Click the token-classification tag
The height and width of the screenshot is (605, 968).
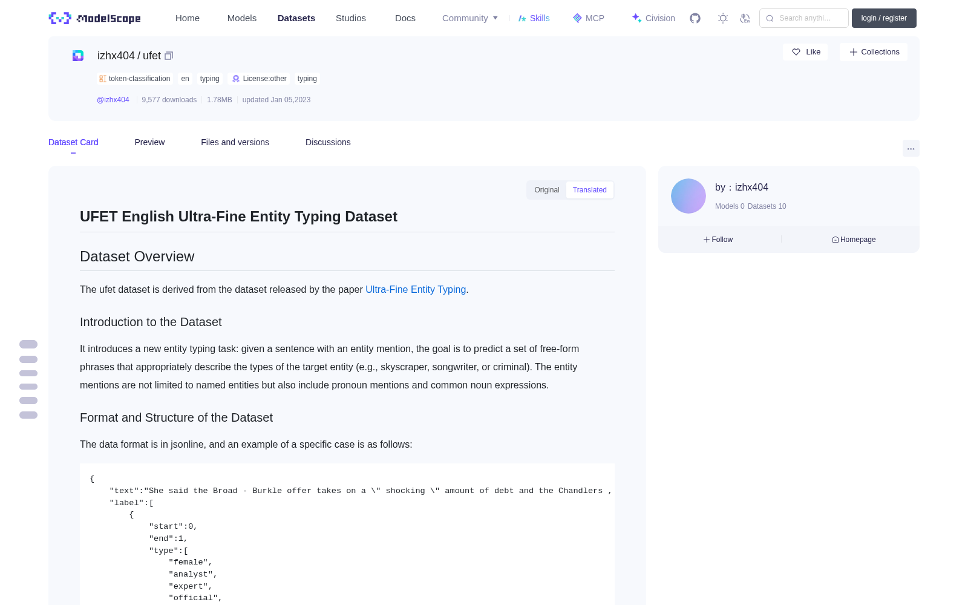[x=135, y=79]
